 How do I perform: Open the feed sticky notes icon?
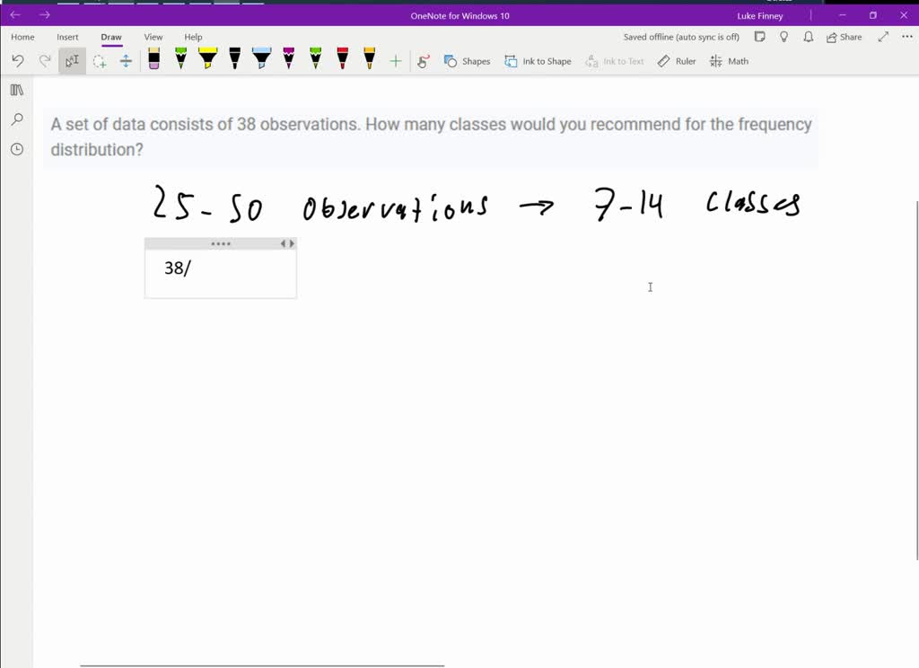coord(759,37)
